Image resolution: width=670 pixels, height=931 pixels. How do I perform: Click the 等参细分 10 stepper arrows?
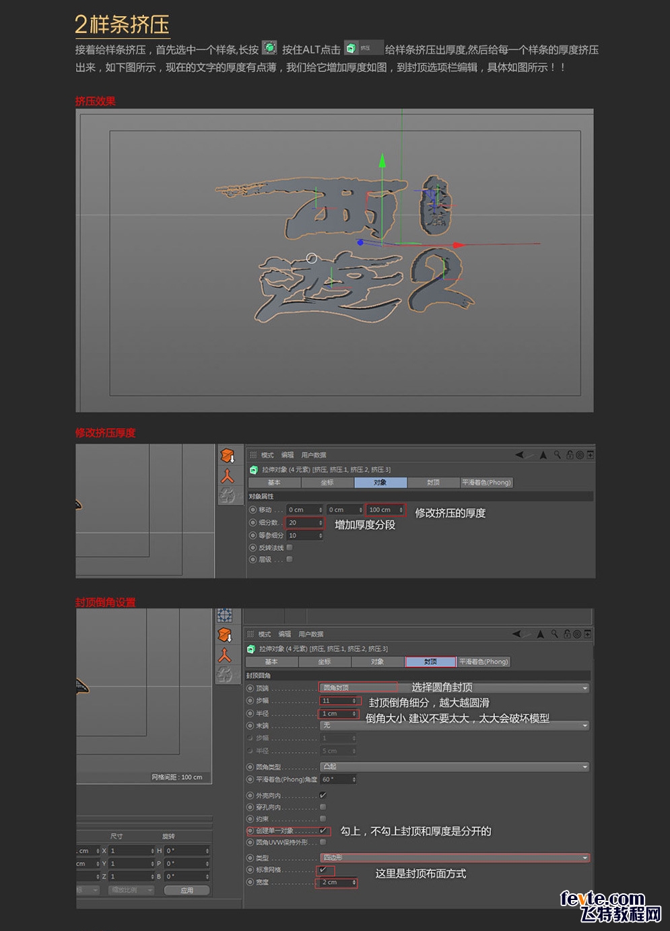pyautogui.click(x=321, y=535)
